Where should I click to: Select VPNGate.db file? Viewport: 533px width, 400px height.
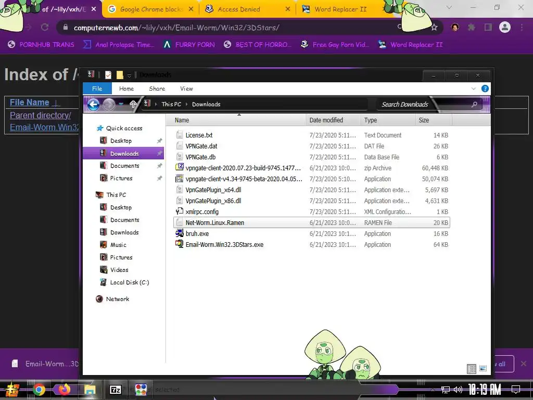(200, 157)
